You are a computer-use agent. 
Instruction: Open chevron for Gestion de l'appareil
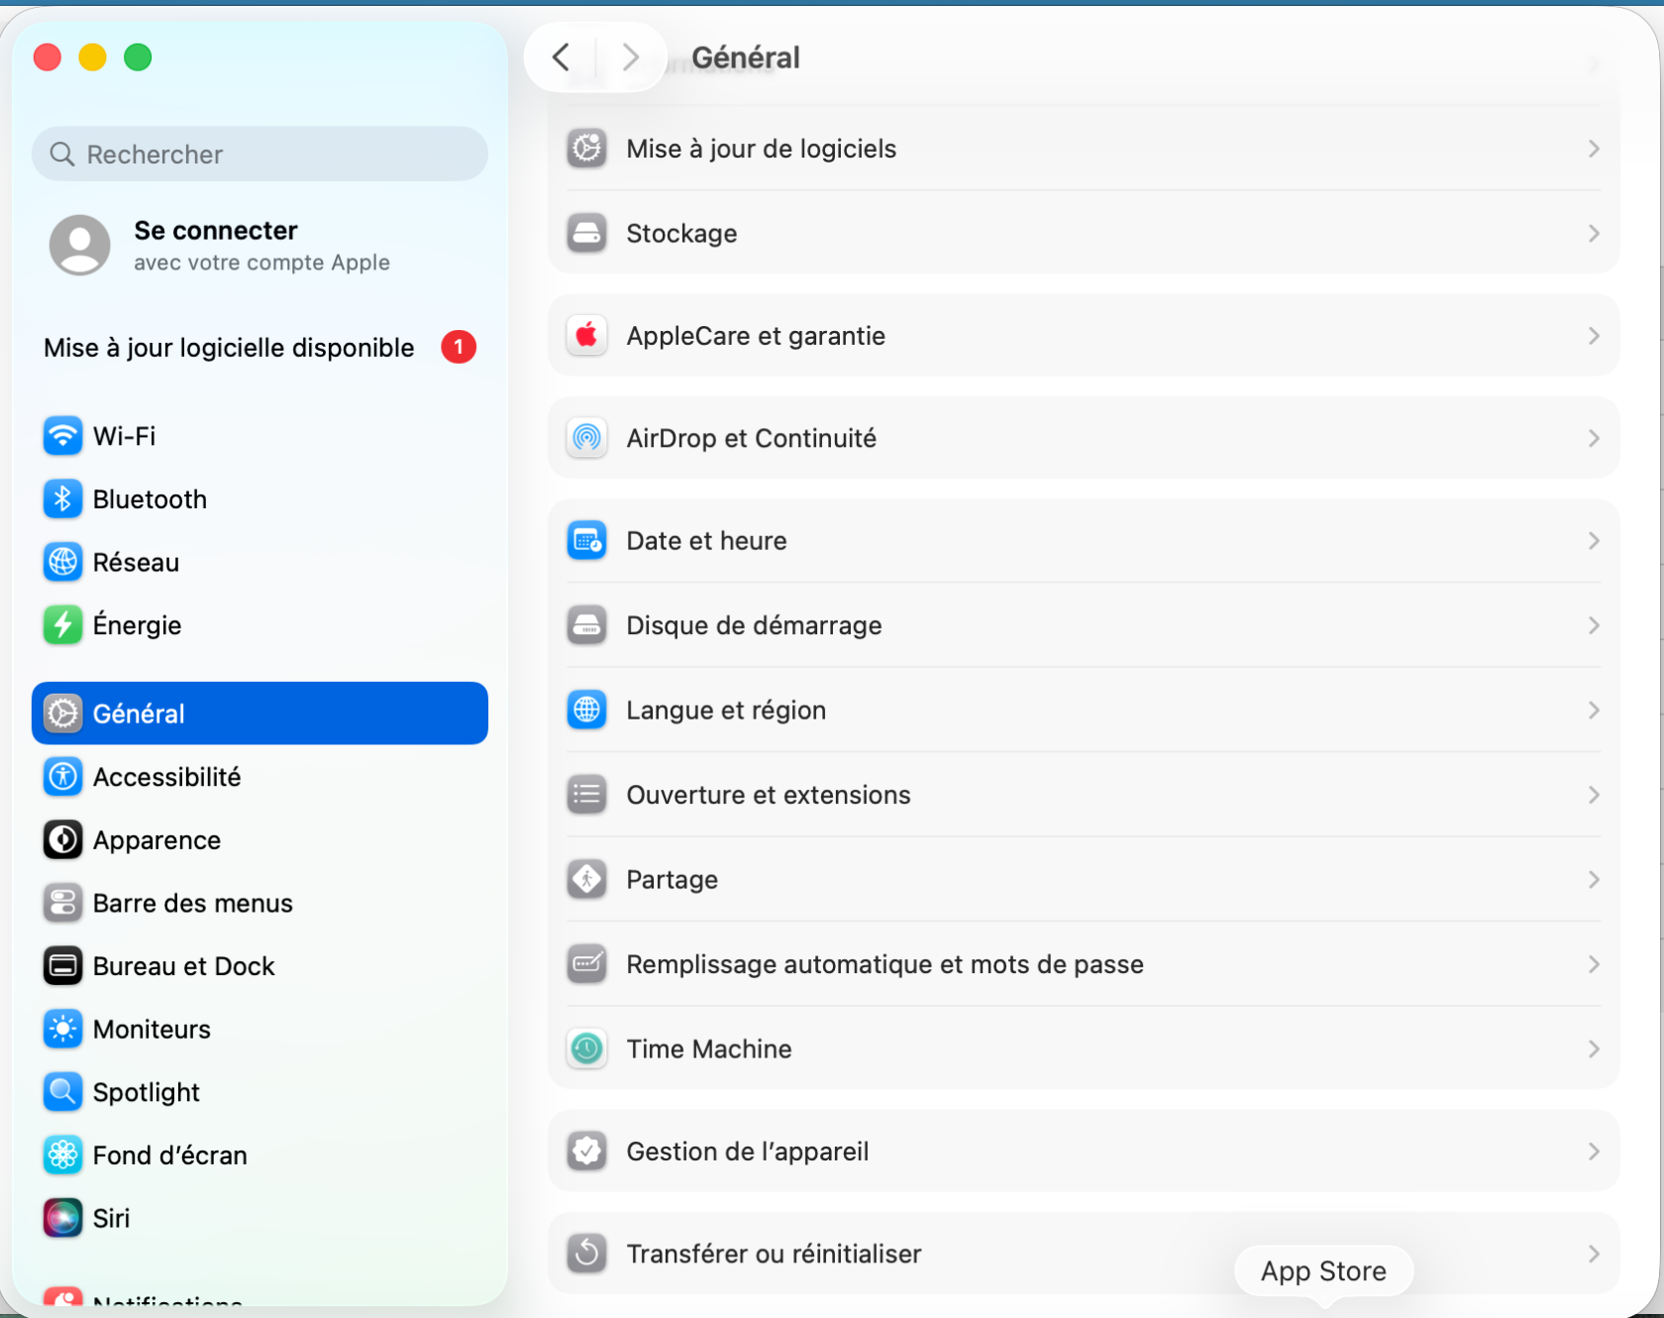tap(1594, 1152)
